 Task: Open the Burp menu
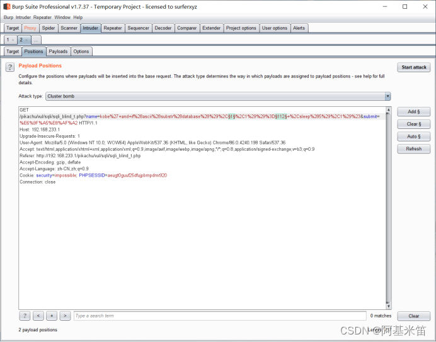pos(8,17)
